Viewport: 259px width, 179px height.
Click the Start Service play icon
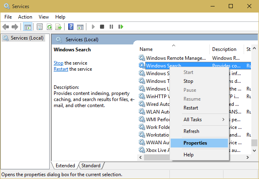93,27
